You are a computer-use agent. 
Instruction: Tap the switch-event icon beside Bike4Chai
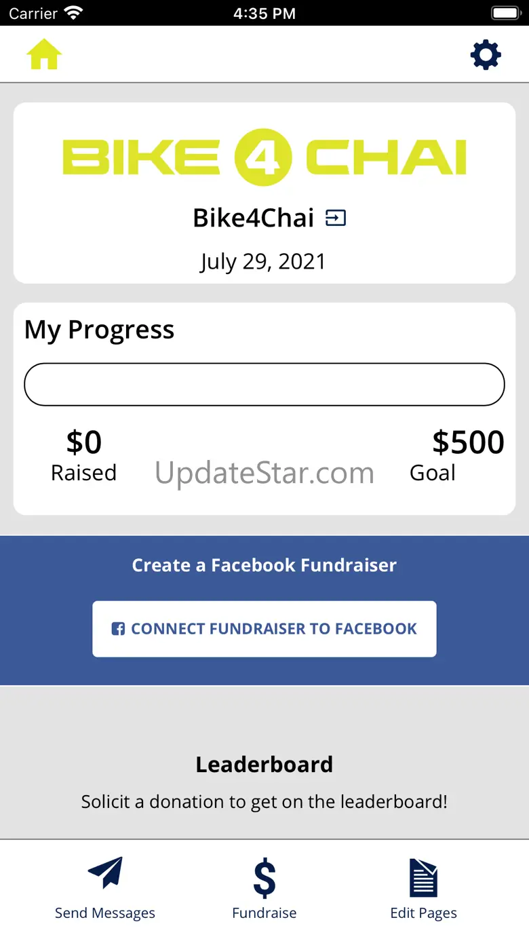tap(336, 218)
